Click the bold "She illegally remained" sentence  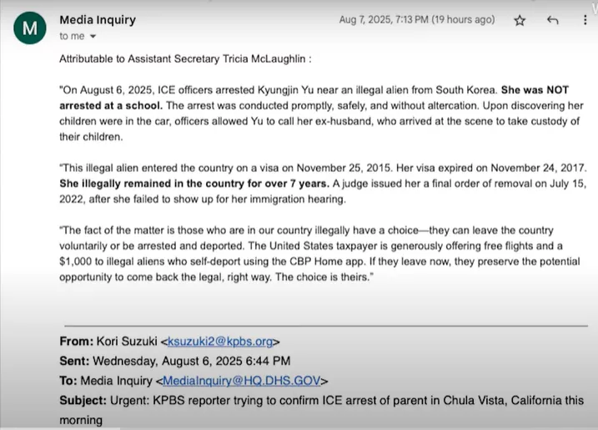[194, 184]
